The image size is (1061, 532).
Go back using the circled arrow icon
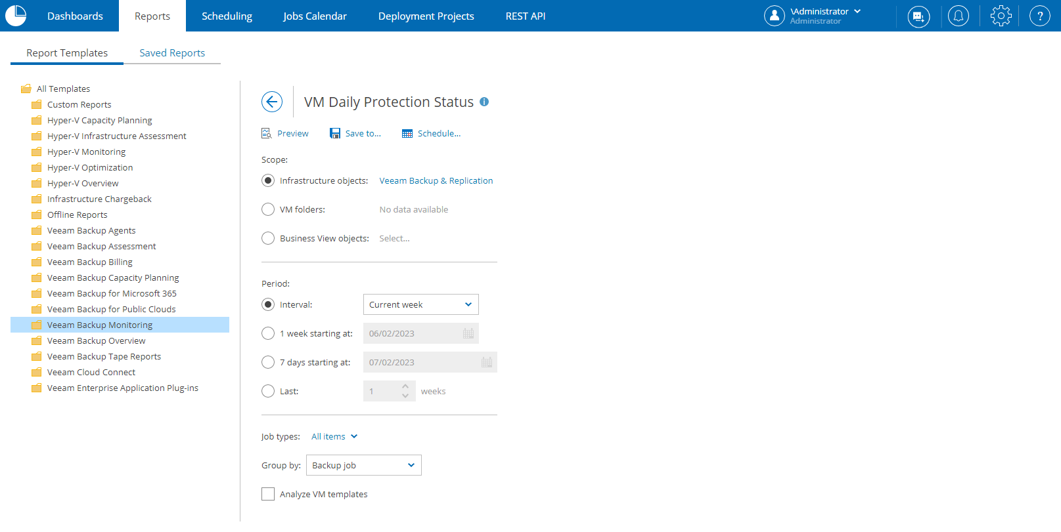(272, 102)
